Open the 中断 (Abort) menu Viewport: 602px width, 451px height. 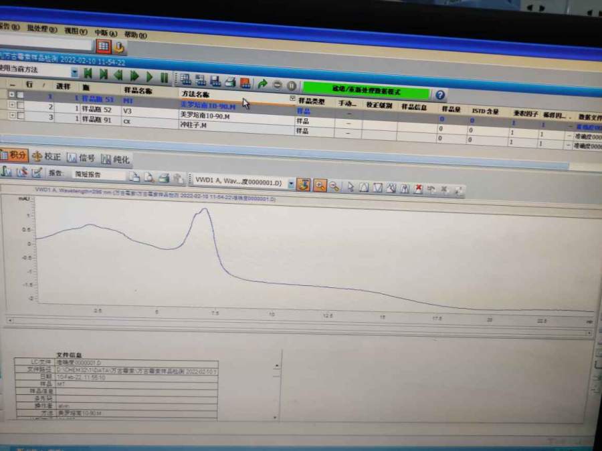[105, 33]
